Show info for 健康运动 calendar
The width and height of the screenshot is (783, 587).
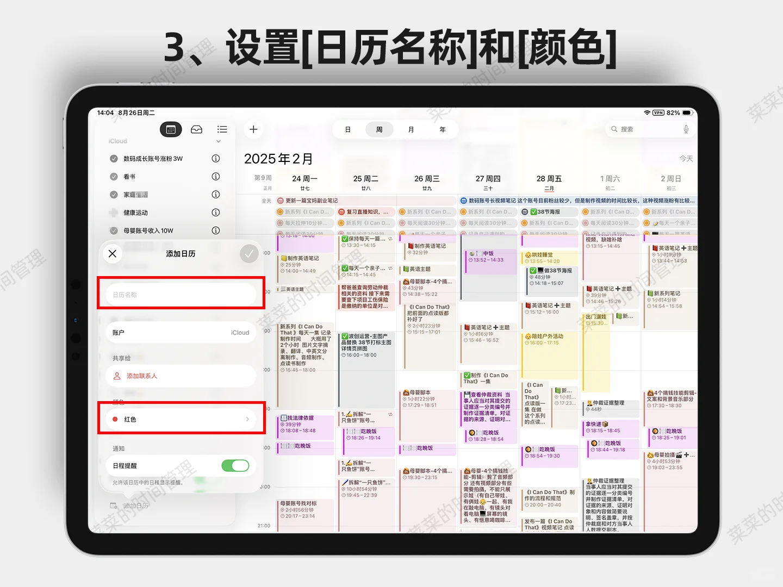click(x=216, y=213)
